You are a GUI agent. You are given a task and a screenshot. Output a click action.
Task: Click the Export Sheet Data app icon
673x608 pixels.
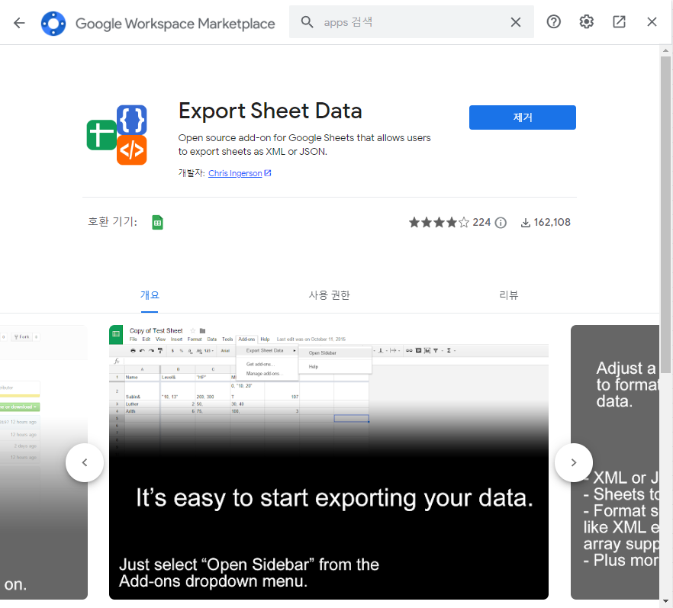coord(117,135)
